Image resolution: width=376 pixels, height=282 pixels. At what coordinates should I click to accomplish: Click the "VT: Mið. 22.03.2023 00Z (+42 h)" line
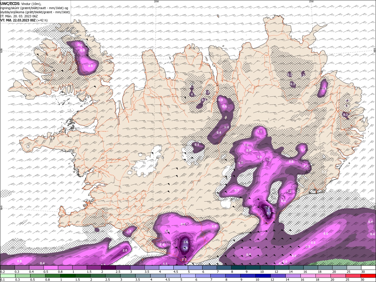click(x=24, y=20)
